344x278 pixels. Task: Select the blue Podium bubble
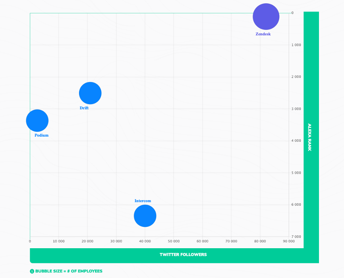[37, 120]
